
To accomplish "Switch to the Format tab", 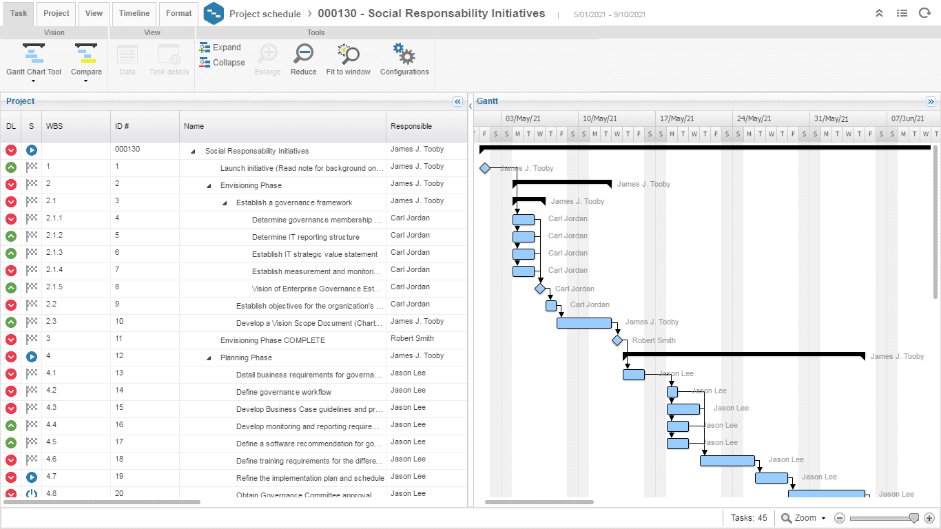I will [x=179, y=13].
